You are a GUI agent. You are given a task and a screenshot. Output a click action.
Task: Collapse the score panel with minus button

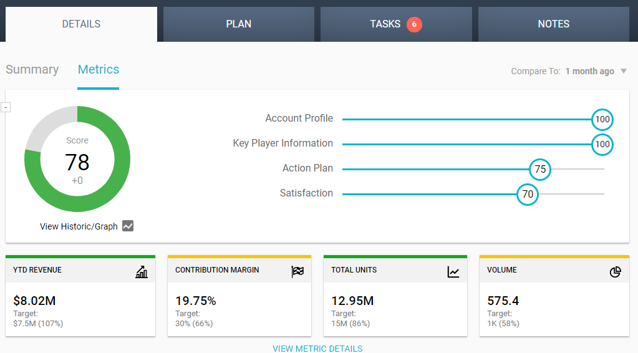pos(6,107)
